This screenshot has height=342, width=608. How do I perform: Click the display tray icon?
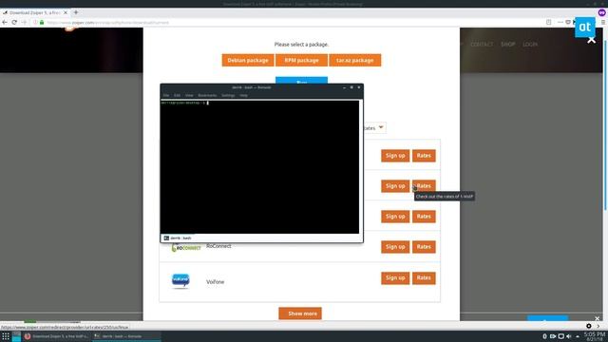(561, 336)
